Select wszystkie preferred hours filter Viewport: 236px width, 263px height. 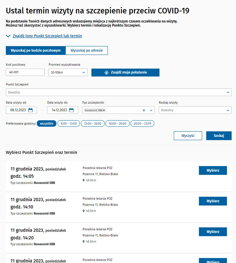[x=47, y=124]
